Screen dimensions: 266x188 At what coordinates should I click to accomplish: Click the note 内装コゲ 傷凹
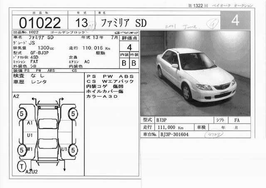tap(105, 87)
